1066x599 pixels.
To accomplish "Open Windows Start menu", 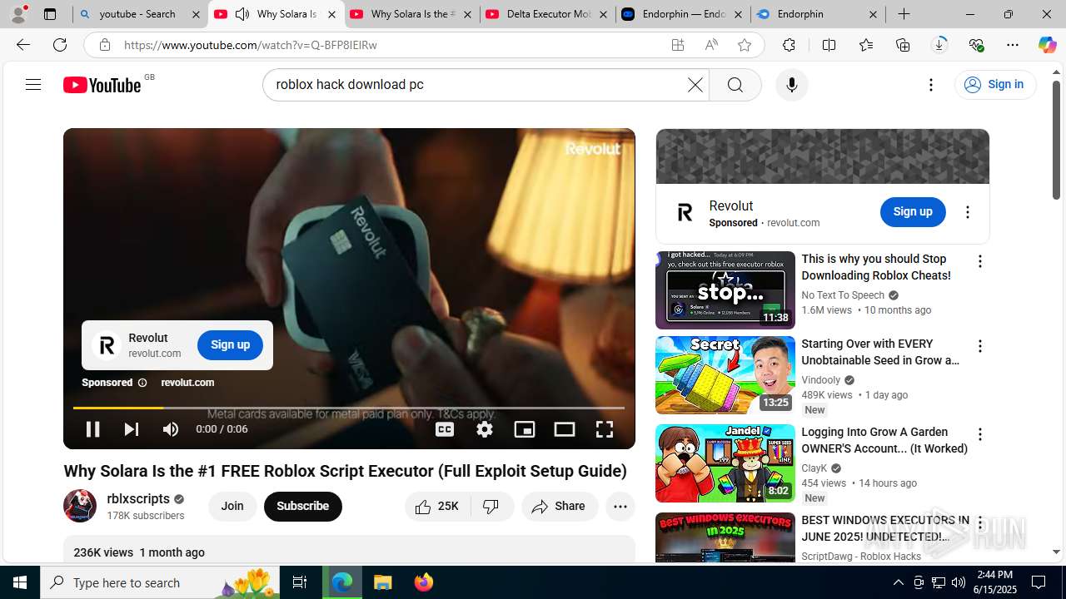I will tap(20, 582).
